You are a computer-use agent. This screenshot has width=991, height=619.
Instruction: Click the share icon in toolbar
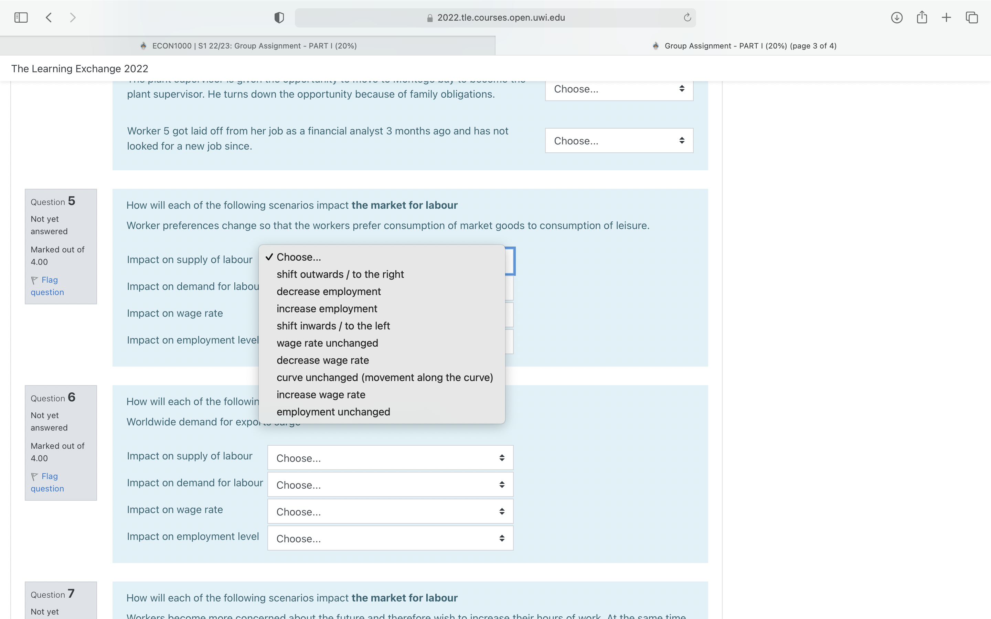click(x=922, y=18)
